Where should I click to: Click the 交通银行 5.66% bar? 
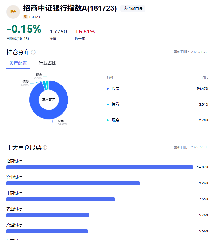click(47, 231)
